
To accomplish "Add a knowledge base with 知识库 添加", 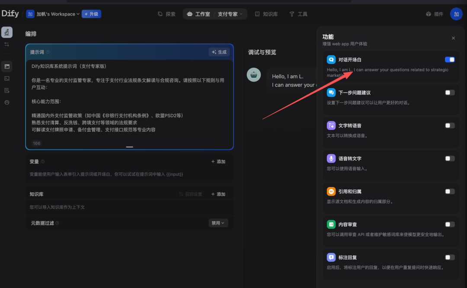I will pos(218,194).
